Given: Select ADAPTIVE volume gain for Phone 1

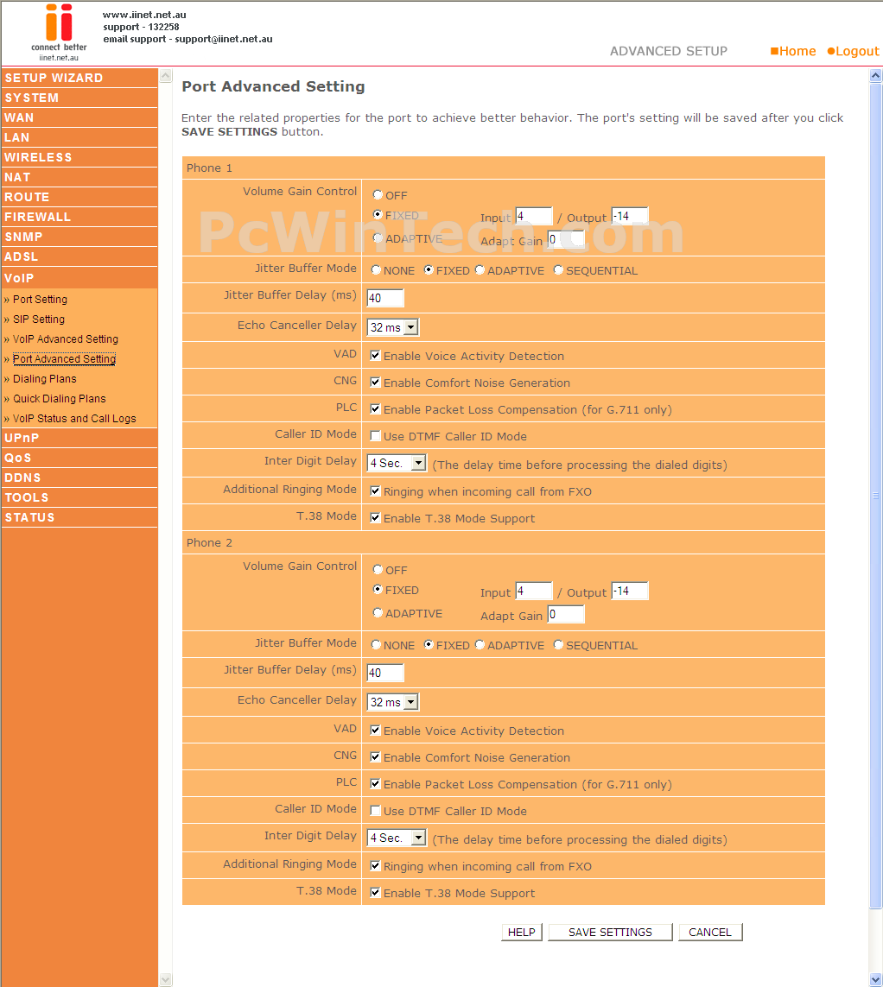Looking at the screenshot, I should tap(378, 238).
